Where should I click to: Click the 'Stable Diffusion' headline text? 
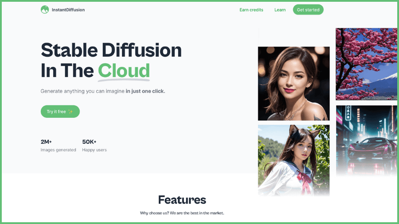click(111, 50)
